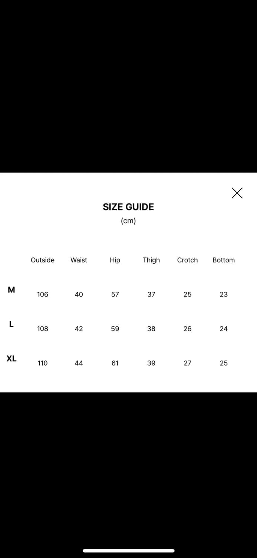Viewport: 257px width, 558px height.
Task: Tap the 37 thigh value for M
Action: pyautogui.click(x=151, y=294)
